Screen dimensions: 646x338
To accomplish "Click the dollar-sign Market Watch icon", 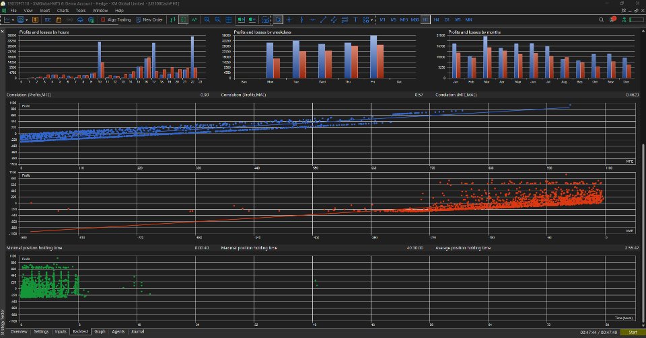I will pyautogui.click(x=36, y=19).
